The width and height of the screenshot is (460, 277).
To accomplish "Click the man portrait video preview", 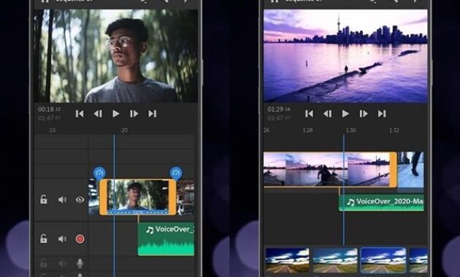I will point(115,55).
